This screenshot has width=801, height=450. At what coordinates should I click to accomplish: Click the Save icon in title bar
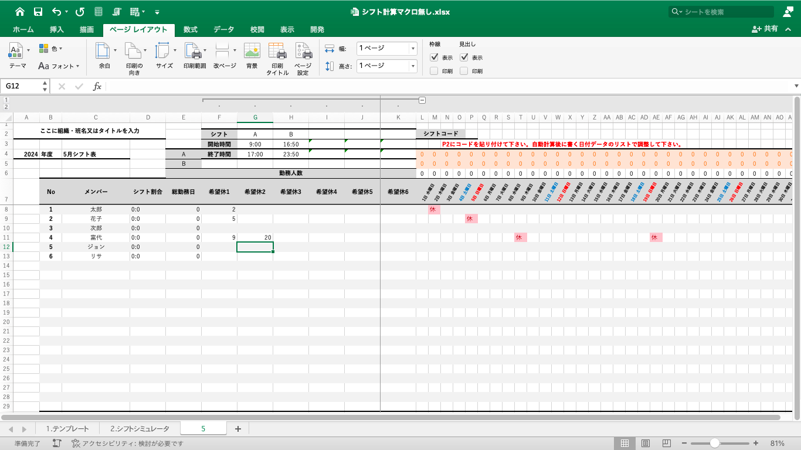(x=38, y=12)
